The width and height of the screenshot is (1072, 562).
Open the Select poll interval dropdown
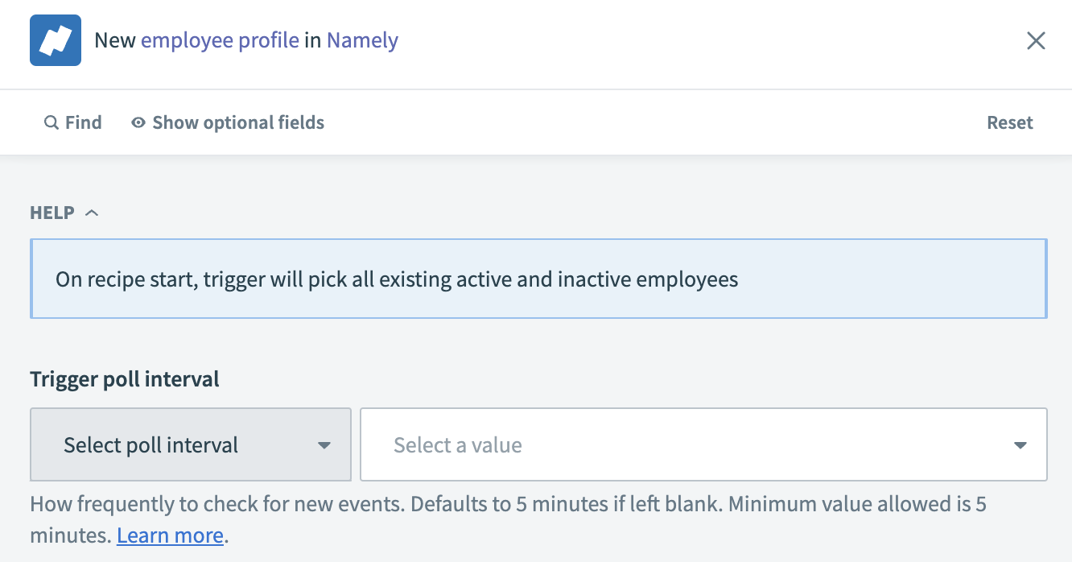[x=190, y=444]
